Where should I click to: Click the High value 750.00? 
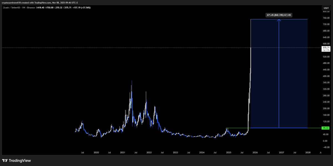point(50,8)
